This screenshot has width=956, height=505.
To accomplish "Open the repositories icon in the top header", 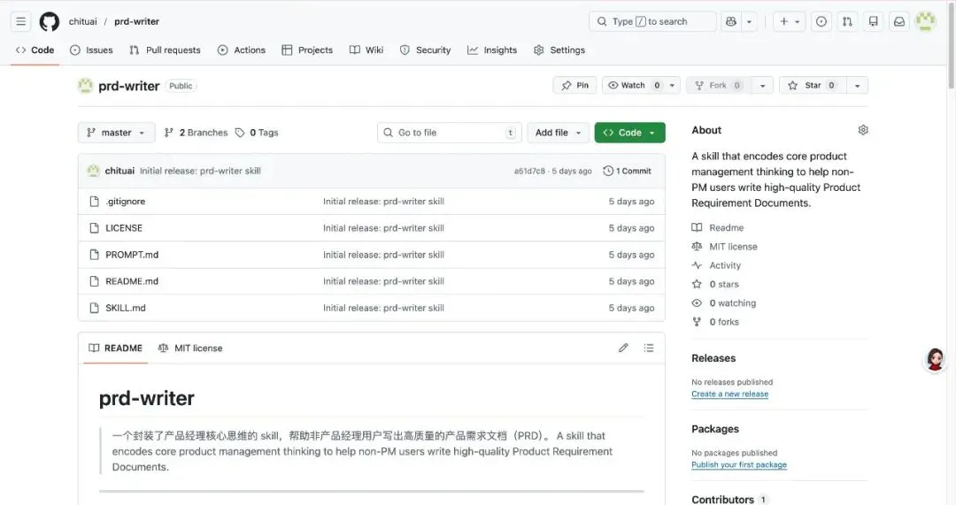I will (873, 21).
